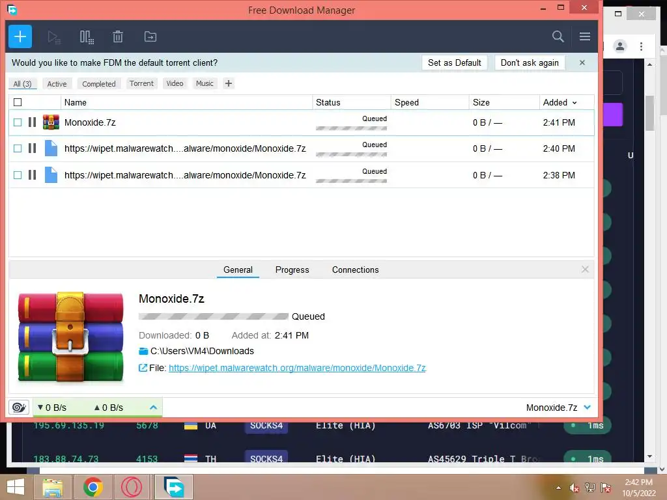Viewport: 667px width, 500px height.
Task: Click the Delete trash can toolbar icon
Action: (x=118, y=37)
